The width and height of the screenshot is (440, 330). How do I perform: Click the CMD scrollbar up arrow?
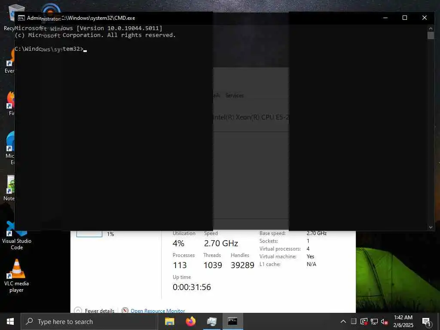tap(431, 28)
